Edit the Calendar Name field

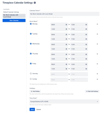pos(64,14)
